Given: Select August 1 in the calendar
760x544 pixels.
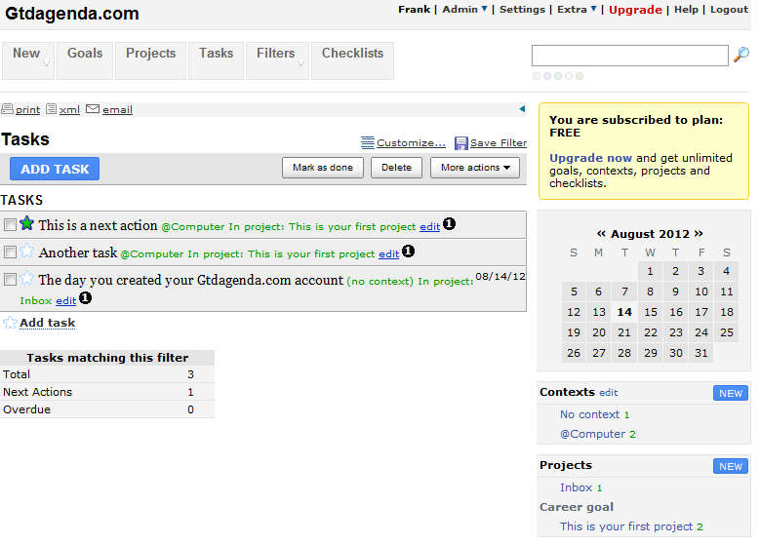Looking at the screenshot, I should click(650, 271).
